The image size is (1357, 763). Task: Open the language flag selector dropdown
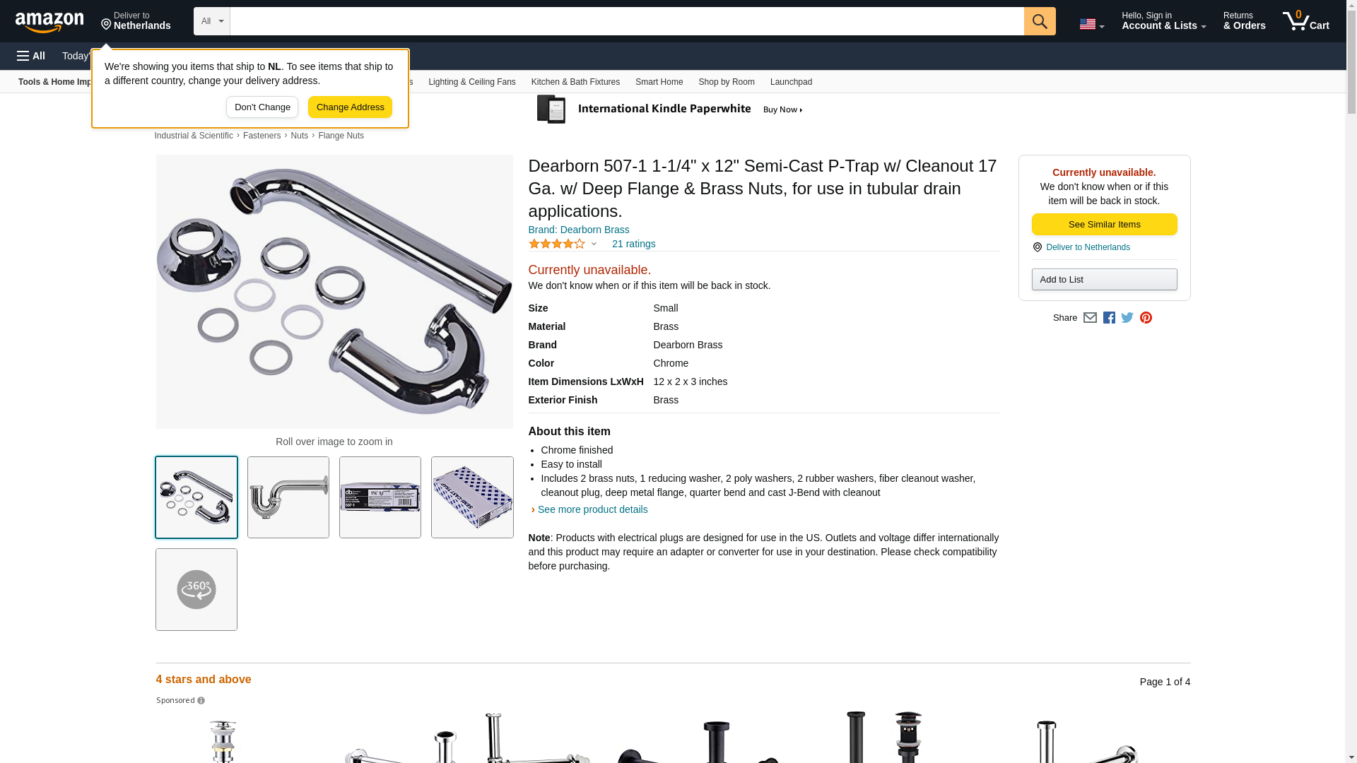tap(1091, 24)
